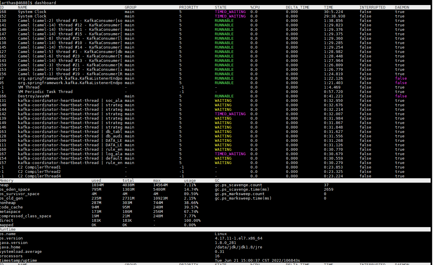Click the "TIMED_WAITING" state of thread 142
Viewport: 433px width, 265px height.
tap(230, 114)
